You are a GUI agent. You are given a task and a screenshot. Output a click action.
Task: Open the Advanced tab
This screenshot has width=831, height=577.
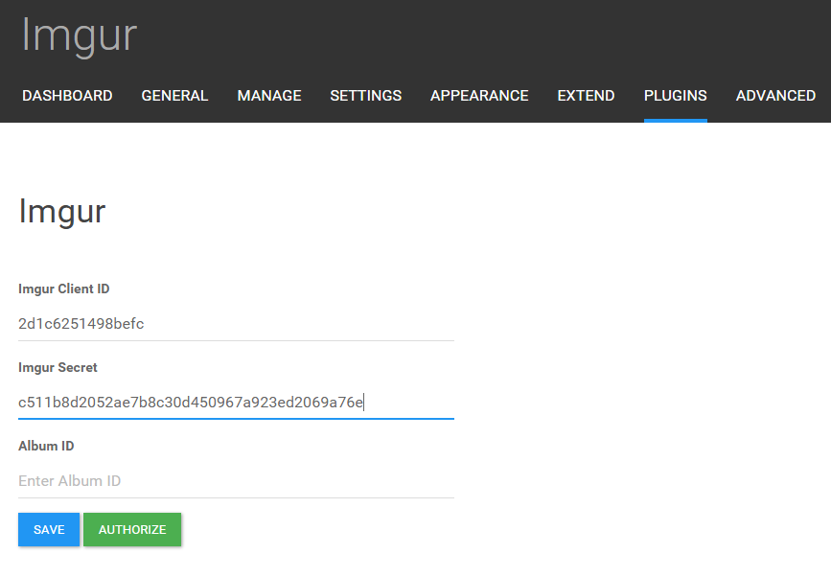pos(775,96)
